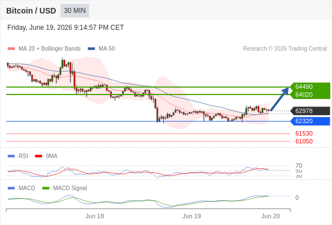Click the 30 MIN timeframe button
The width and height of the screenshot is (332, 225).
pyautogui.click(x=75, y=11)
